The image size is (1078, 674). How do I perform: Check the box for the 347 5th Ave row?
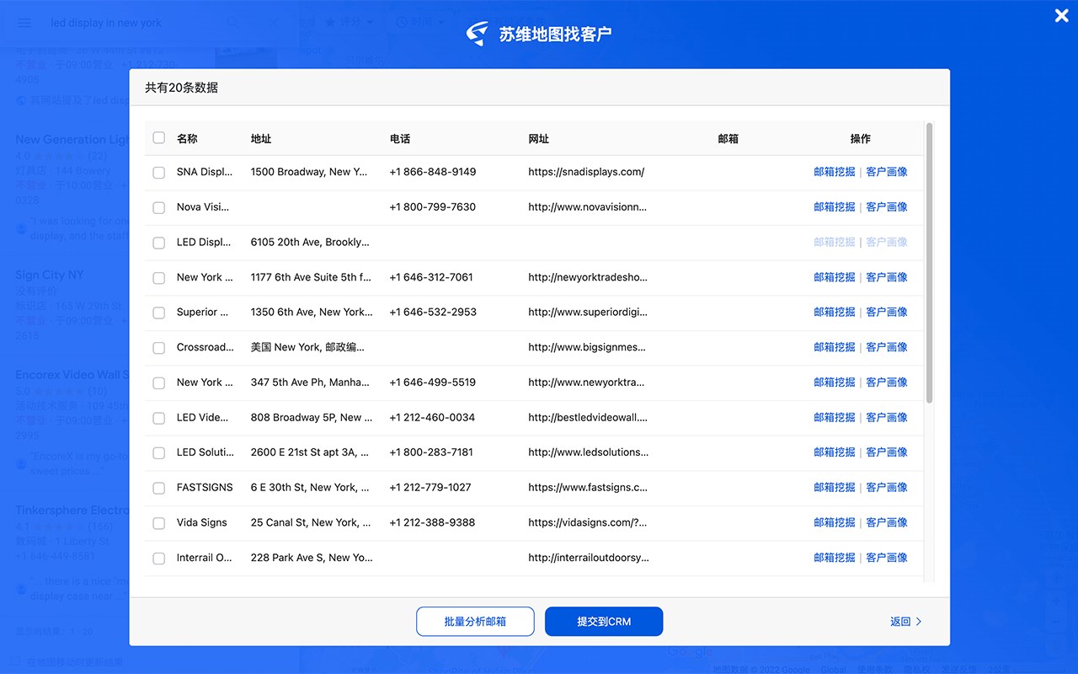point(158,383)
